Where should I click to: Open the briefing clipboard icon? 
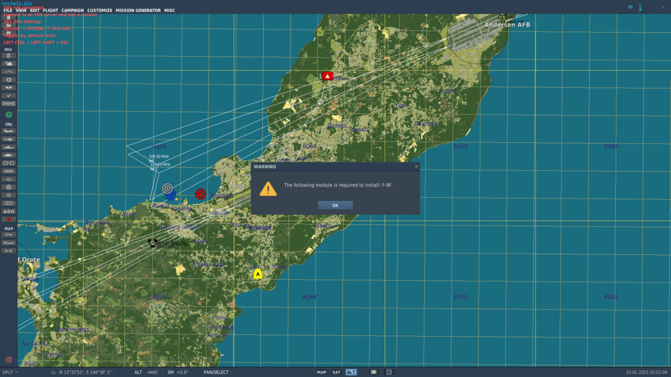tap(9, 56)
